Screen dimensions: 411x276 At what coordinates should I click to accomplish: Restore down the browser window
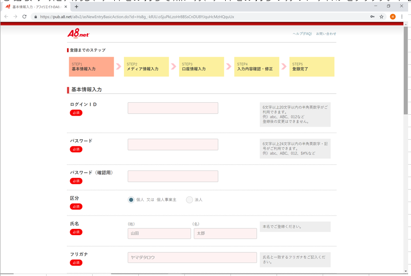click(x=388, y=6)
